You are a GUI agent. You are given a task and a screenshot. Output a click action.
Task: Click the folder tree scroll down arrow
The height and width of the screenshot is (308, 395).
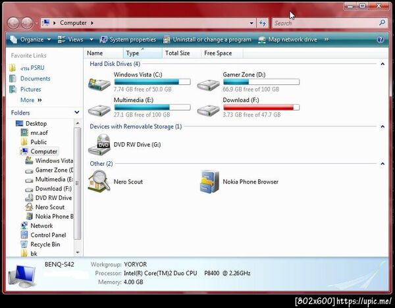[x=78, y=252]
